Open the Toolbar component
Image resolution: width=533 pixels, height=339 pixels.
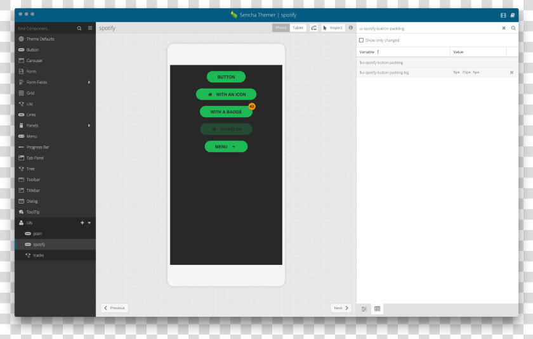[55, 180]
